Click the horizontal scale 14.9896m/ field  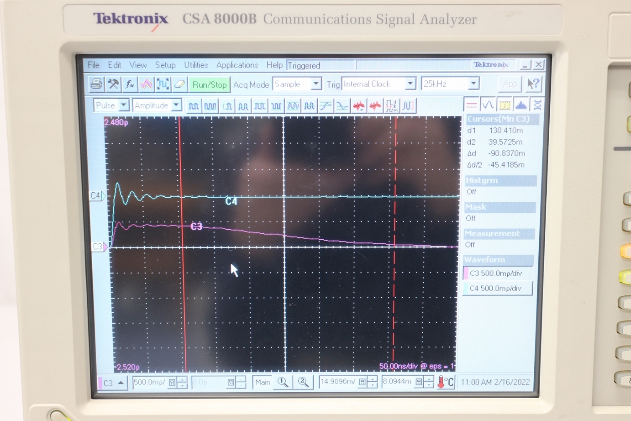[338, 381]
